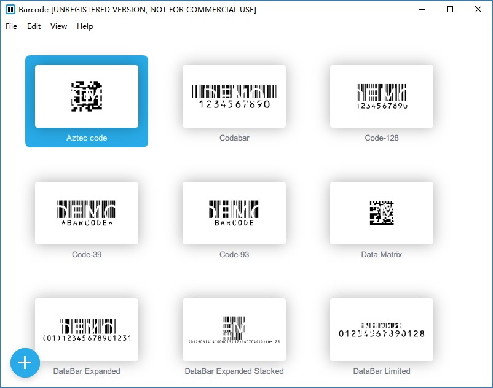Click the 'DataBar Limited' label text
This screenshot has width=493, height=388.
click(381, 371)
